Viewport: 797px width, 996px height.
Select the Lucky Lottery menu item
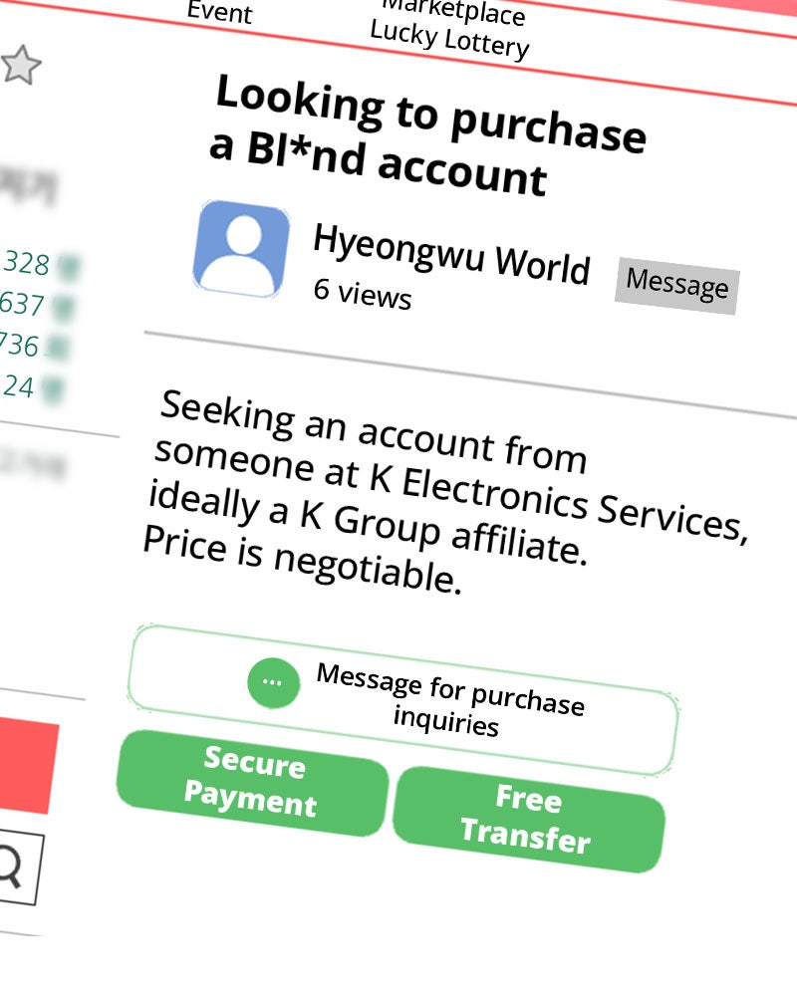pyautogui.click(x=449, y=40)
